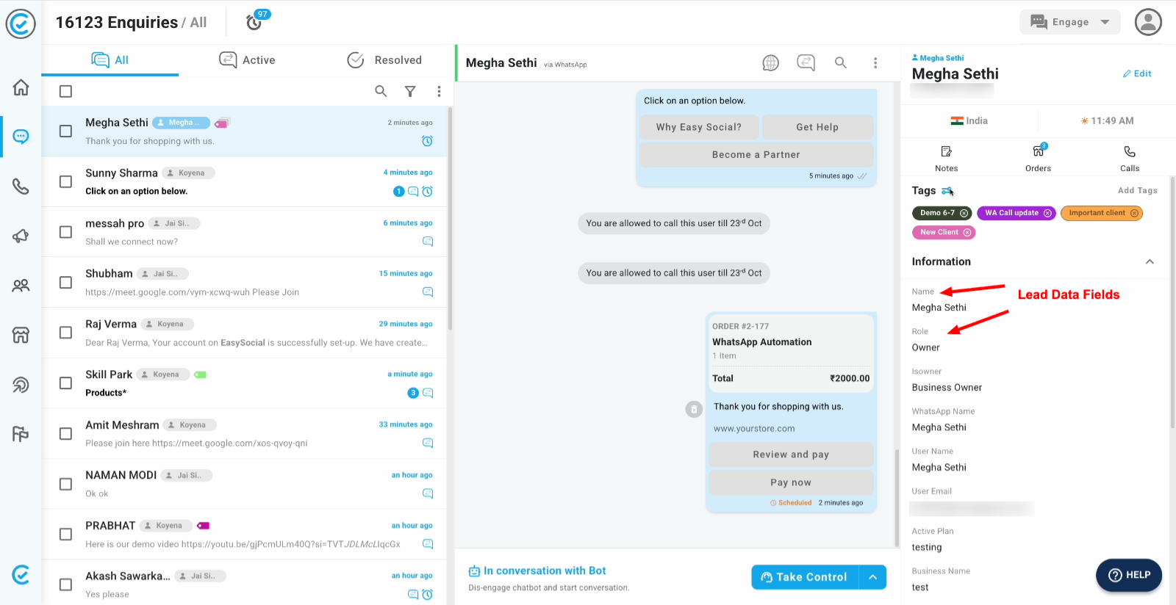Viewport: 1176px width, 605px height.
Task: Open the reminders clock with 97 badge
Action: (254, 22)
